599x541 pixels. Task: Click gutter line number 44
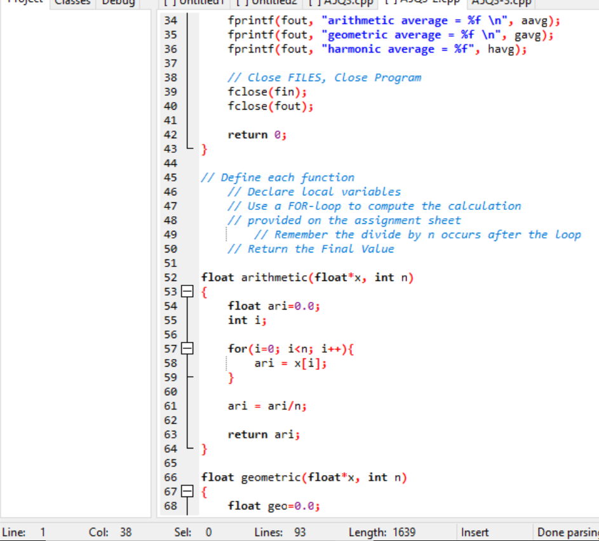171,163
